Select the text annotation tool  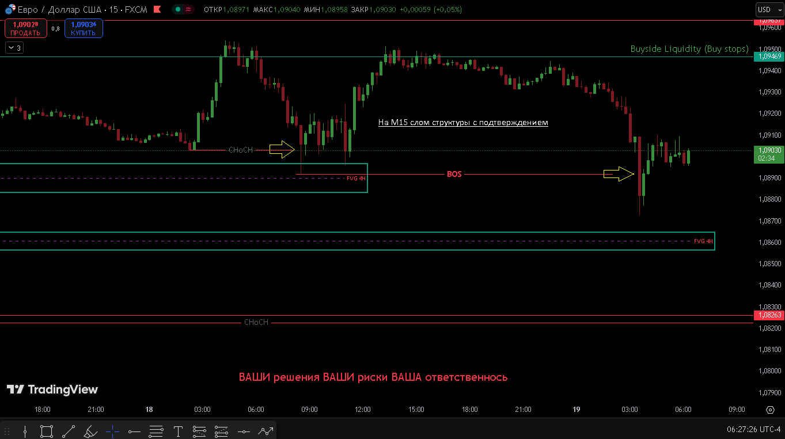tap(178, 431)
